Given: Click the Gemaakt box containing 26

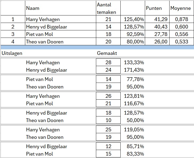Looking at the screenshot, I should click(x=108, y=96).
